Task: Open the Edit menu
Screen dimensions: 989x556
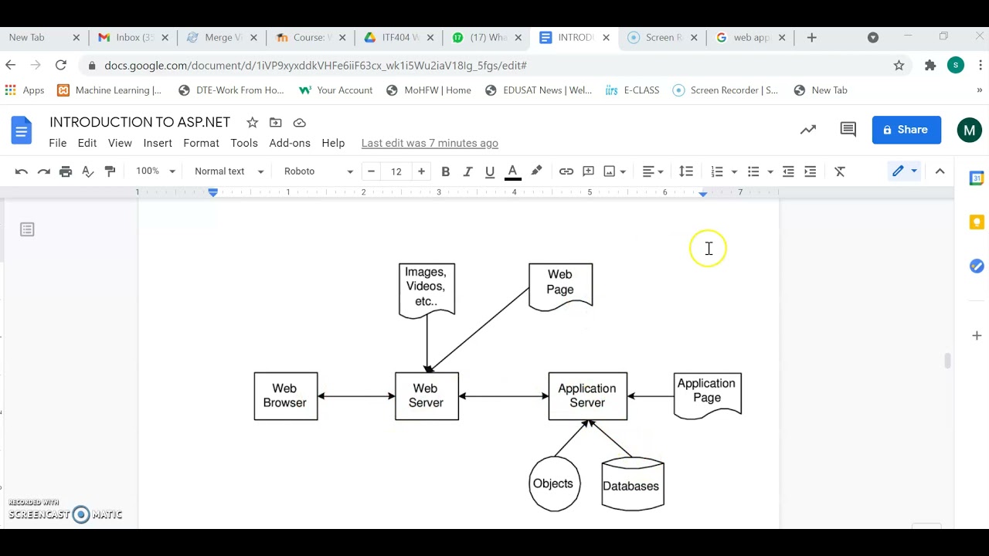Action: click(x=87, y=143)
